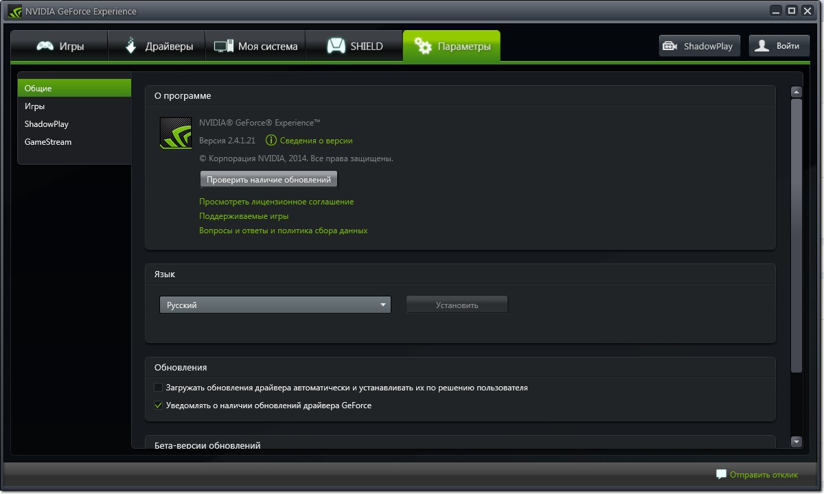Image resolution: width=824 pixels, height=494 pixels.
Task: Click the Установить language button
Action: 457,305
